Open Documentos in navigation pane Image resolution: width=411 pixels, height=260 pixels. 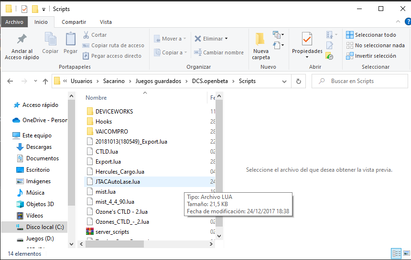[x=37, y=158]
